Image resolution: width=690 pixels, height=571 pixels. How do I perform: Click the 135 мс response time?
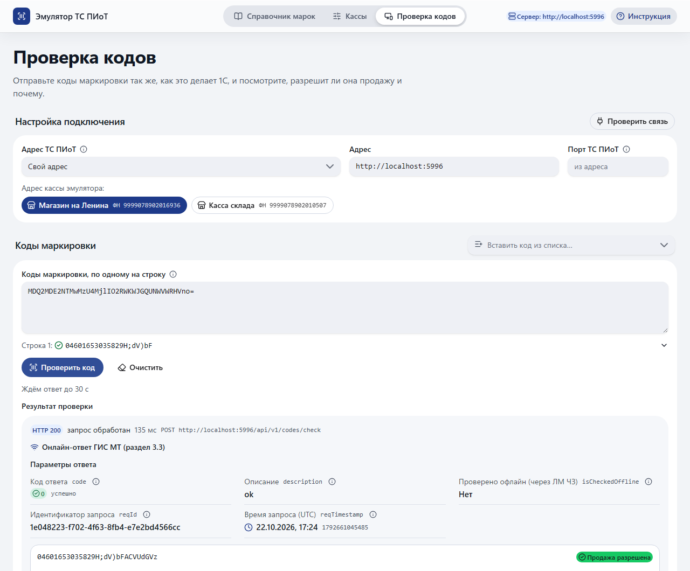click(146, 430)
